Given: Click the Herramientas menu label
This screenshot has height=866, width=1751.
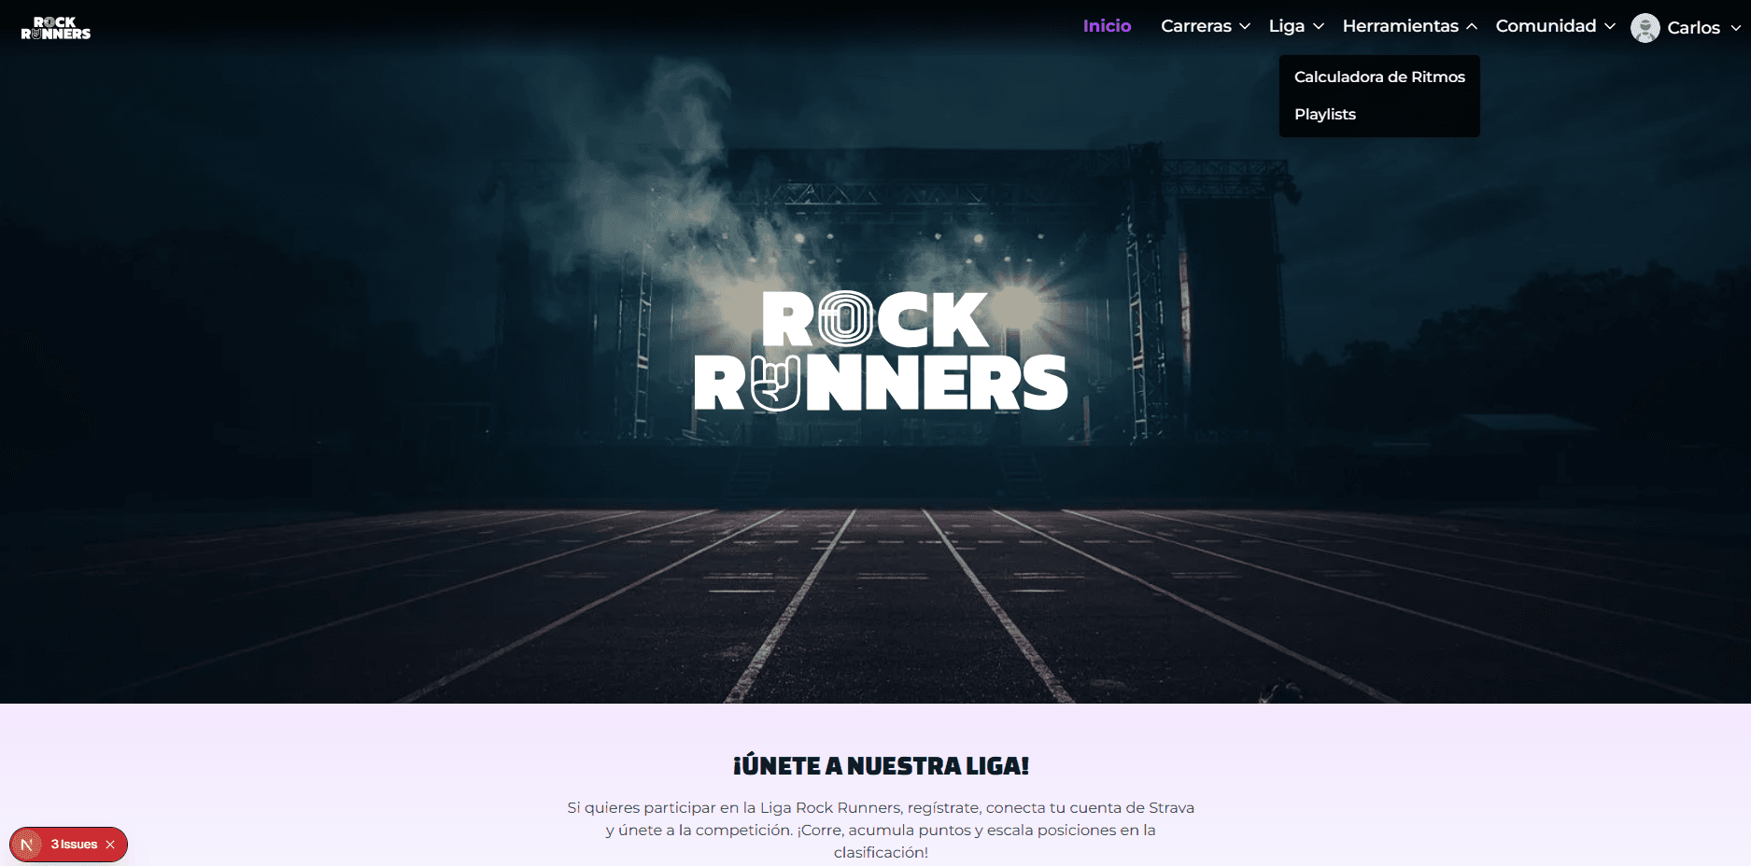Looking at the screenshot, I should (x=1400, y=26).
